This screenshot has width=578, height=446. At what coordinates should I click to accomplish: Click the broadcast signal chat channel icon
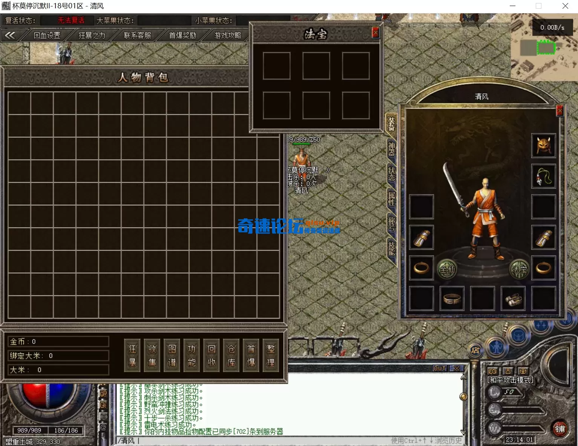pos(103,417)
